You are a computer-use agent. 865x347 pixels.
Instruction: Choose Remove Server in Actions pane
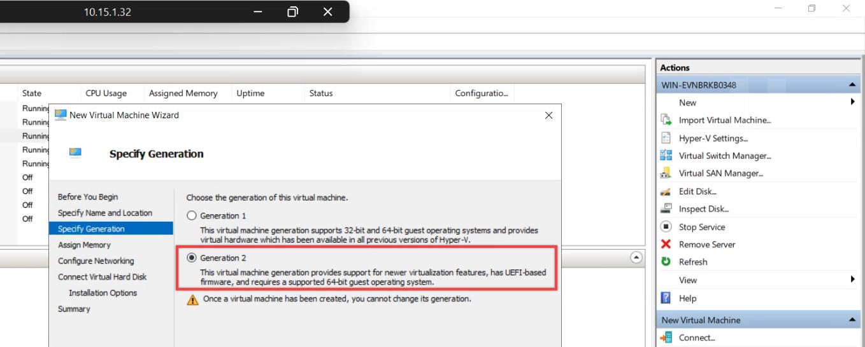[x=707, y=245]
